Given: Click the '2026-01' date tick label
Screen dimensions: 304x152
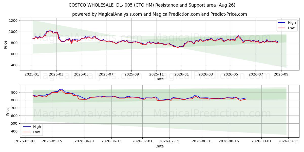Looking at the screenshot, I should click(181, 74).
